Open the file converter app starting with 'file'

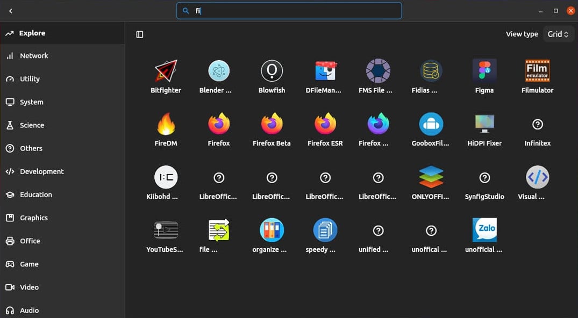click(x=219, y=230)
